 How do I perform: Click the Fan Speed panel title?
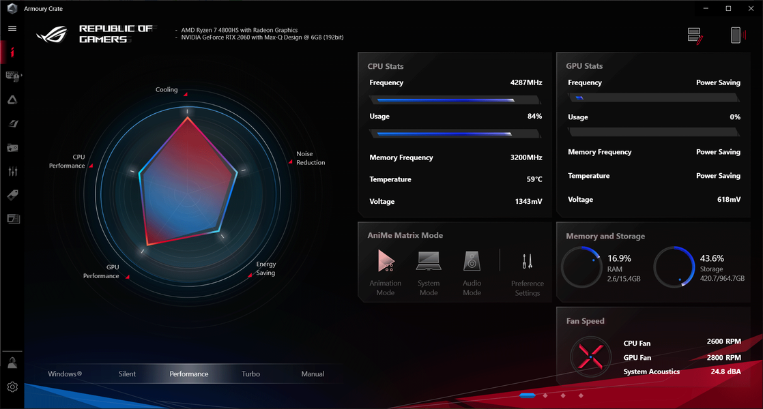click(585, 321)
